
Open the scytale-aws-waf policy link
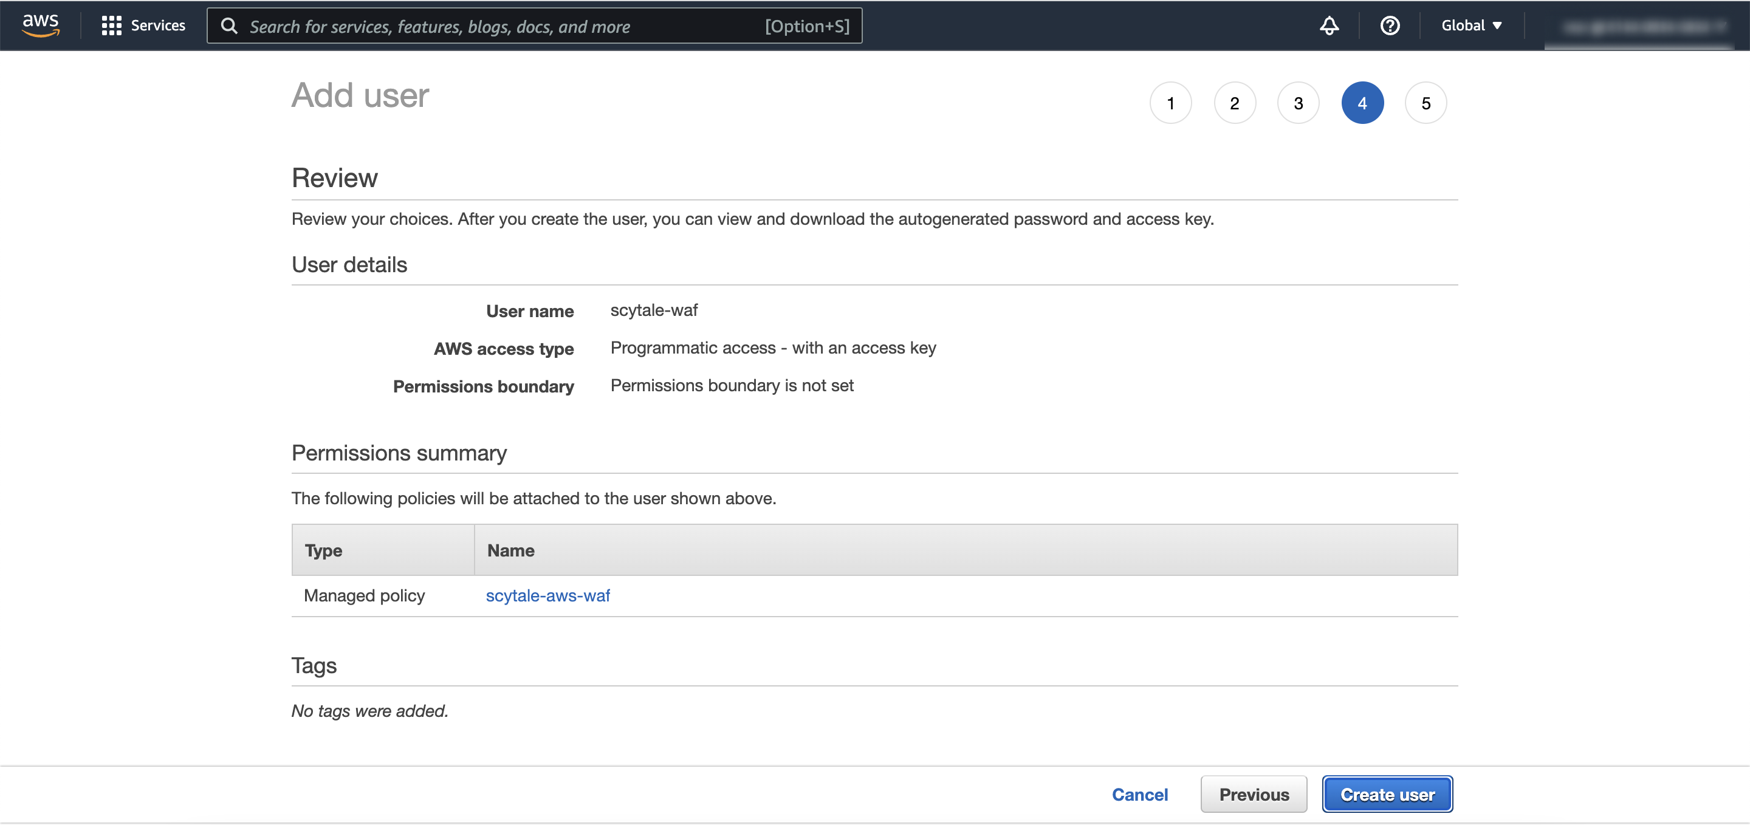[547, 595]
